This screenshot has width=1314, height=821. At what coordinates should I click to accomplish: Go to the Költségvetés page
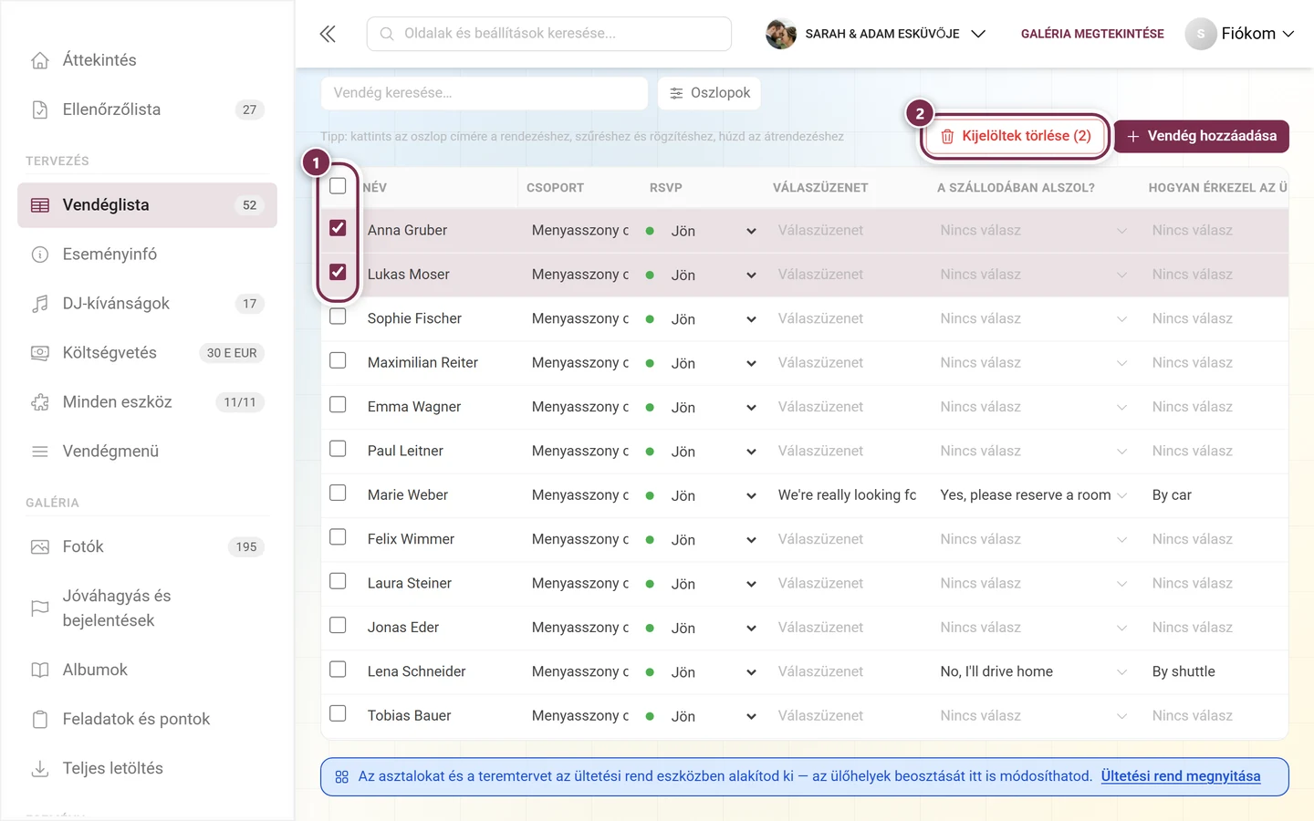(x=147, y=353)
